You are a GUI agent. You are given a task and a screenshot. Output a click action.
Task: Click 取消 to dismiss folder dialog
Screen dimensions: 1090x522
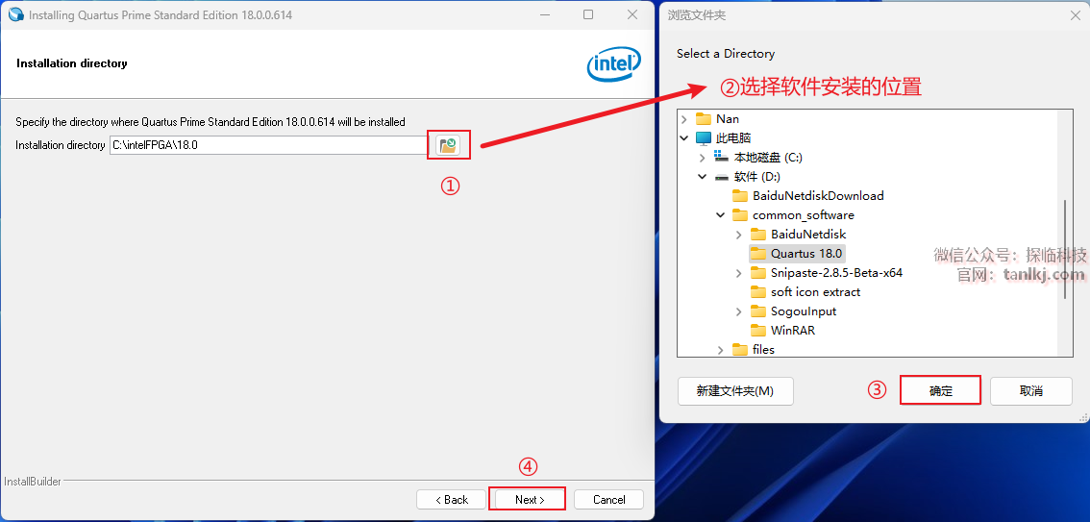pos(1031,391)
